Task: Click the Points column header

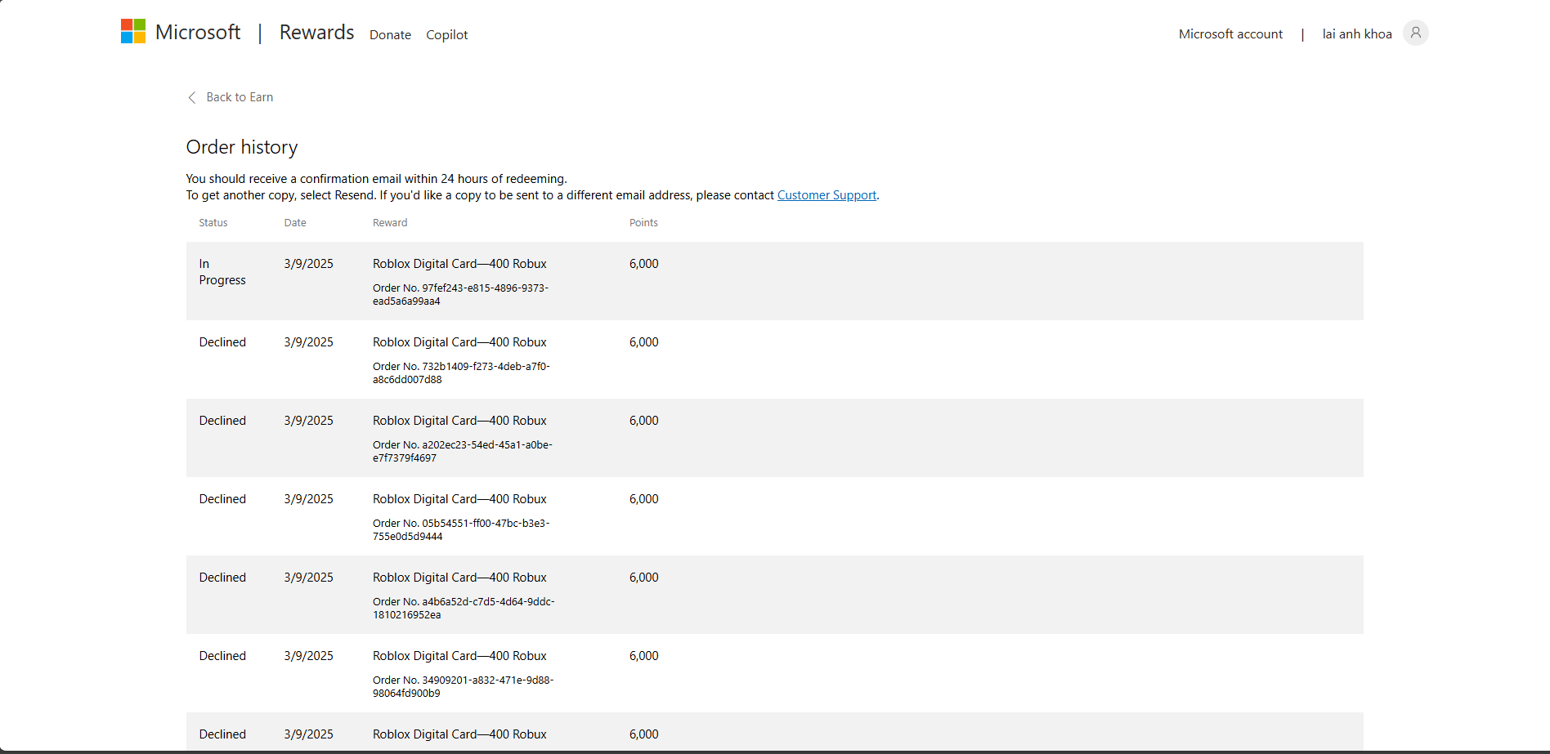Action: (x=643, y=222)
